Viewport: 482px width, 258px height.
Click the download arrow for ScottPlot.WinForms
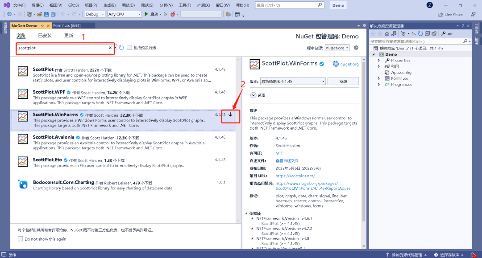click(x=230, y=115)
